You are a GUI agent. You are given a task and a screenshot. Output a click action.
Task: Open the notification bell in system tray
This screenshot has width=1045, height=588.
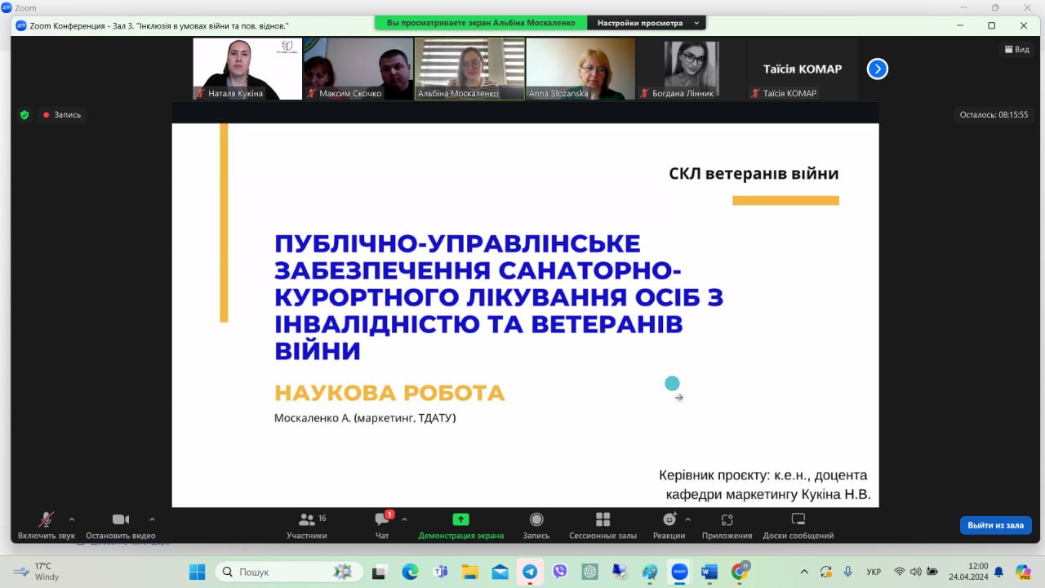[x=998, y=572]
